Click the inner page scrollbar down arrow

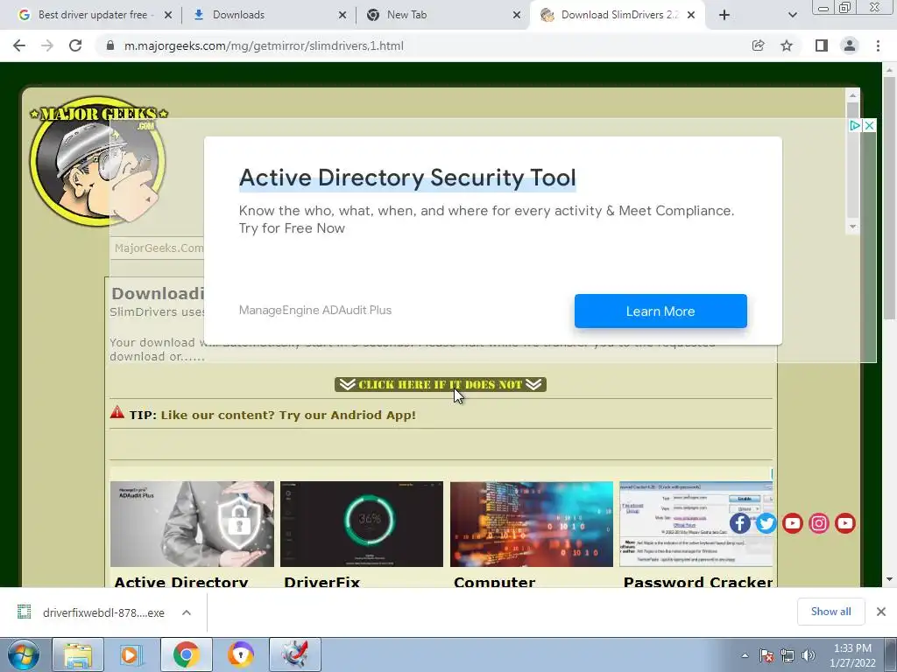pos(852,227)
